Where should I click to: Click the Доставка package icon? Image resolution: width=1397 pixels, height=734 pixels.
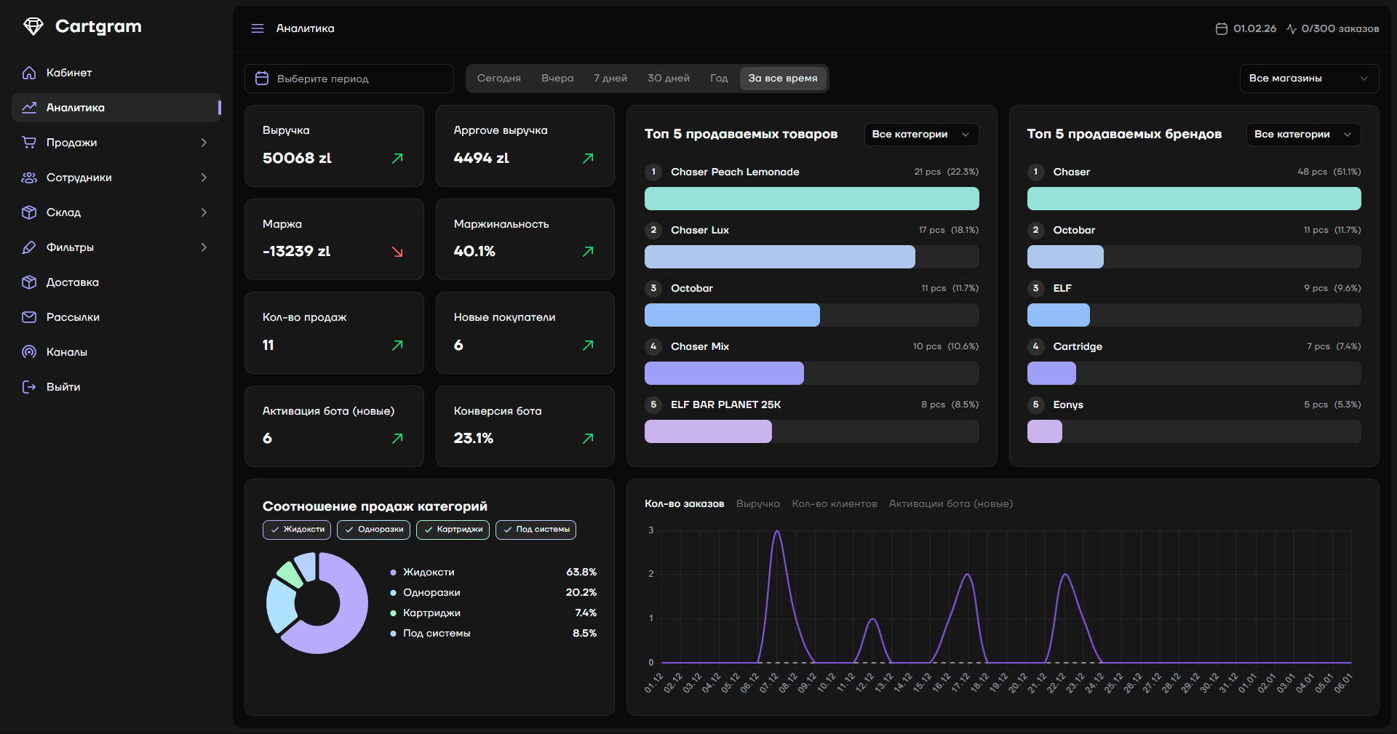[29, 282]
